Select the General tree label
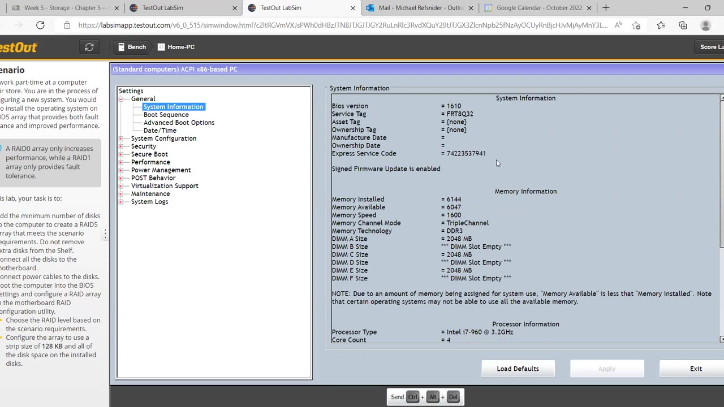 click(x=143, y=99)
